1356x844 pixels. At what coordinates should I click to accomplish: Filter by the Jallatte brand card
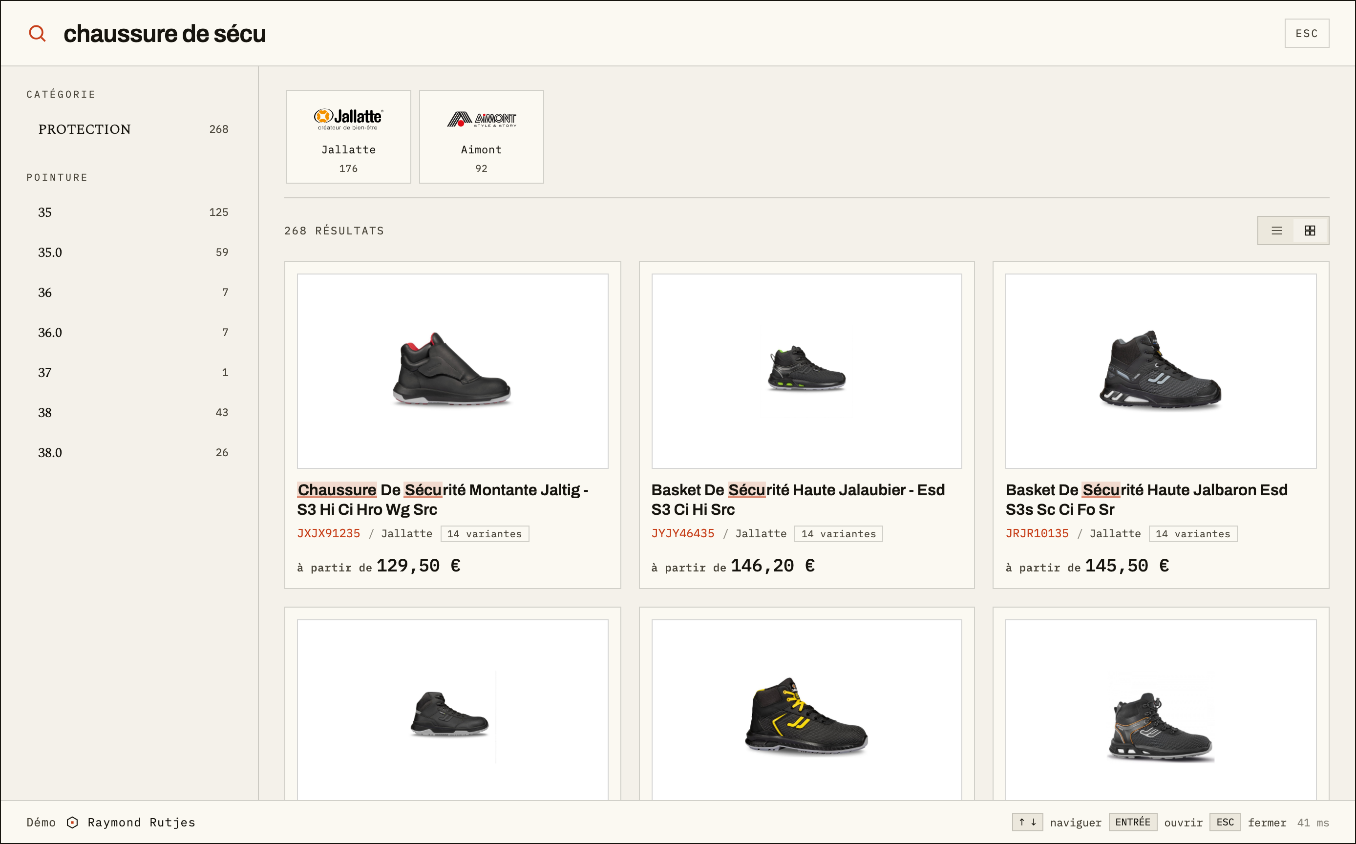click(348, 137)
